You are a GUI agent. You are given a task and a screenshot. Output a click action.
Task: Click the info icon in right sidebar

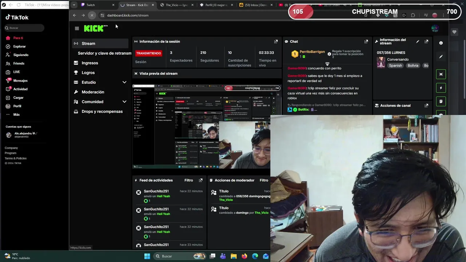tap(441, 43)
